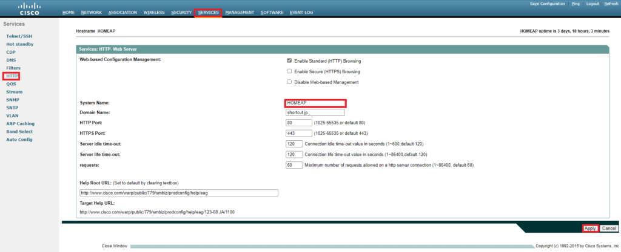The width and height of the screenshot is (621, 252).
Task: Select HTTP in the Services sidebar
Action: tap(12, 76)
